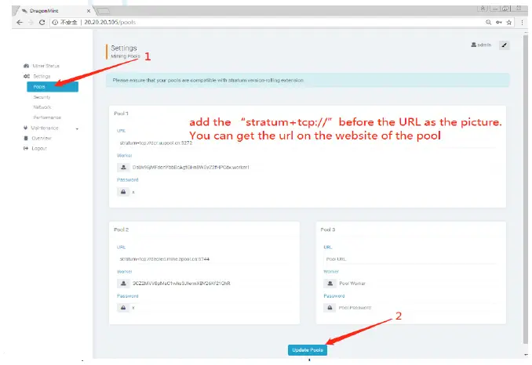The height and width of the screenshot is (365, 532).
Task: Open the Miner Status page
Action: [x=46, y=66]
